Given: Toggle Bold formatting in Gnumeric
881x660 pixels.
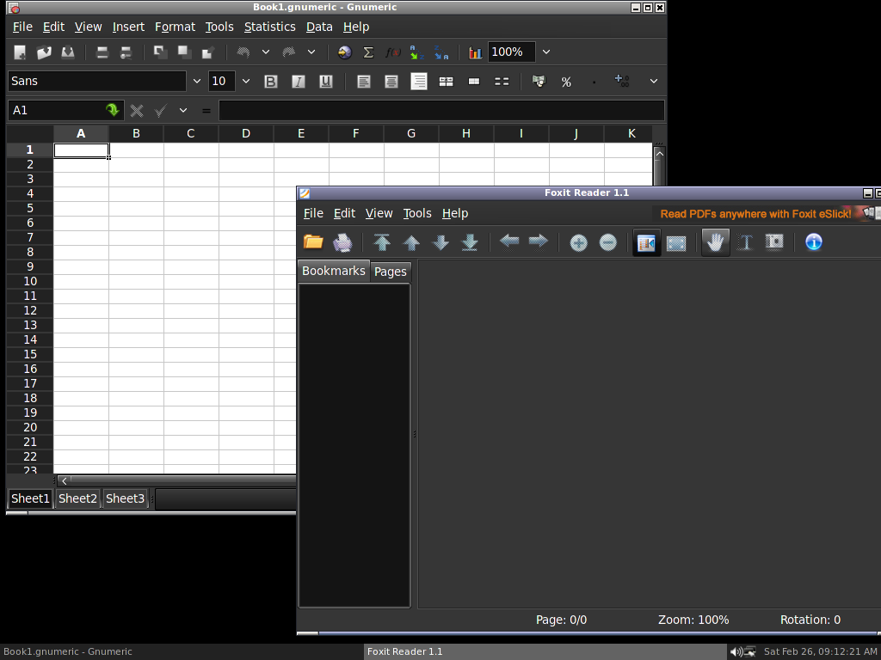Looking at the screenshot, I should coord(271,82).
